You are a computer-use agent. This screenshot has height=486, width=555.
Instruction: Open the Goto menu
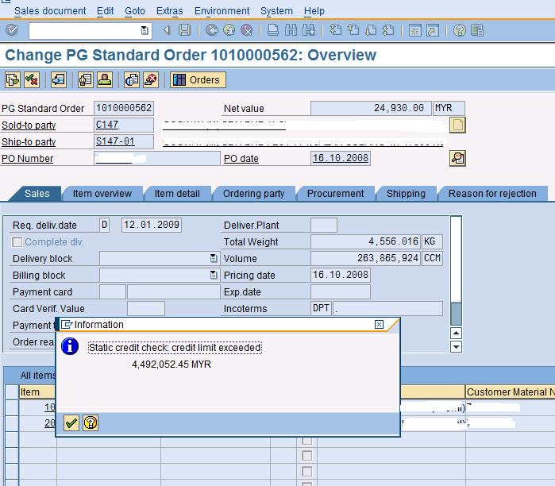click(x=135, y=11)
